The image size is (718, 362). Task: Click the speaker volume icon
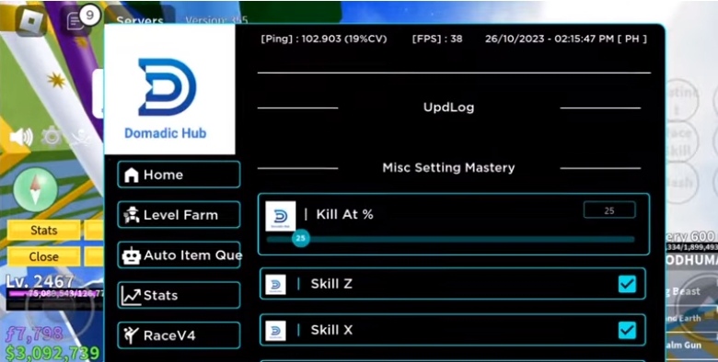(21, 137)
